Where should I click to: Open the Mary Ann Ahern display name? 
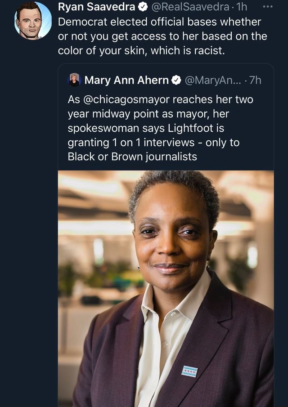(x=126, y=81)
